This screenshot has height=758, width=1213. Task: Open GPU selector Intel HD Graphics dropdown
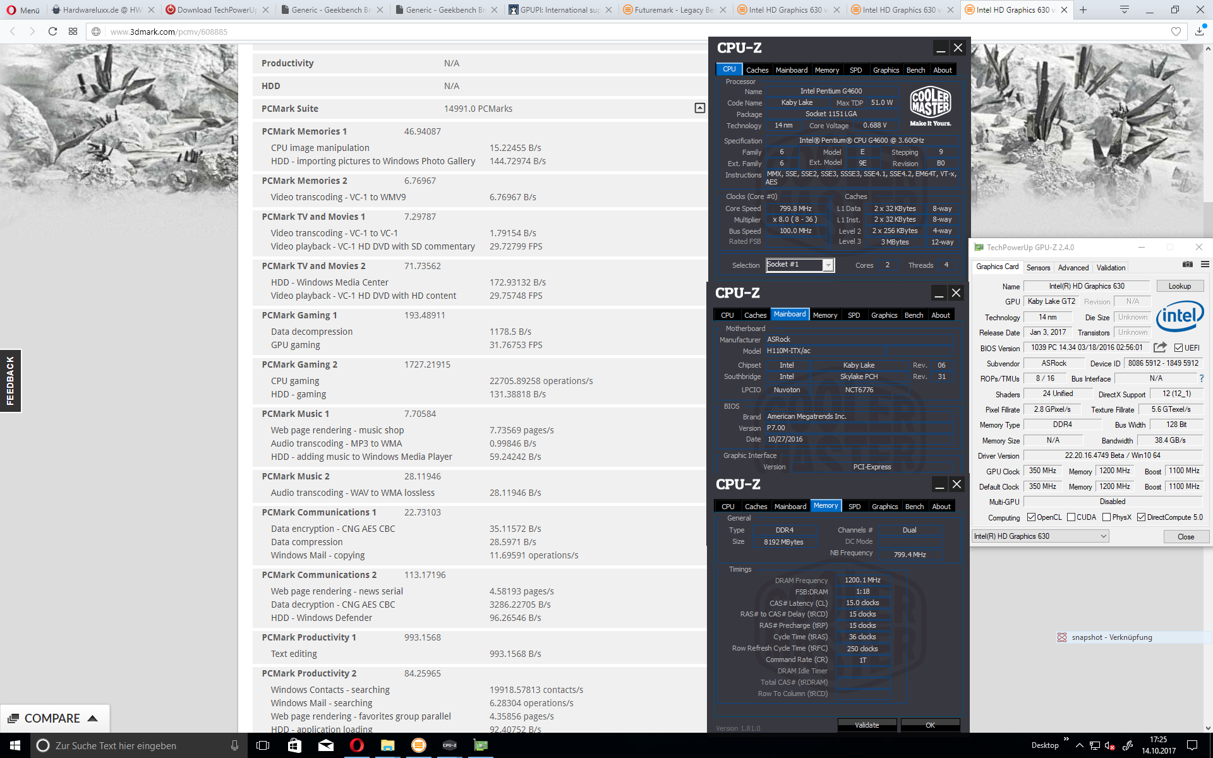(1041, 536)
